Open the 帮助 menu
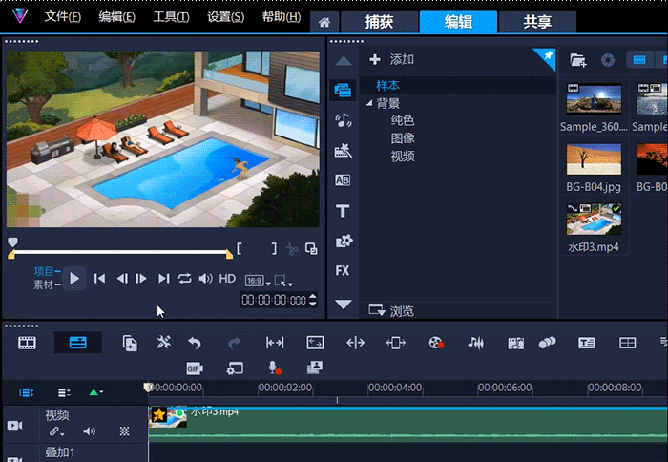 click(282, 17)
